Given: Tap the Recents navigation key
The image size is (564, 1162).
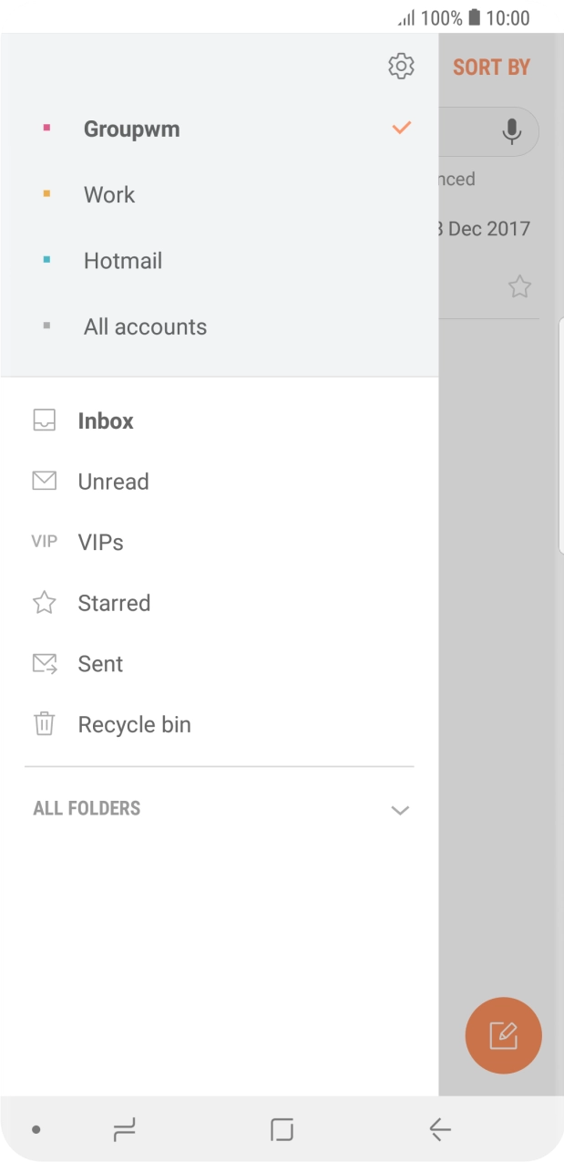Looking at the screenshot, I should 125,1128.
